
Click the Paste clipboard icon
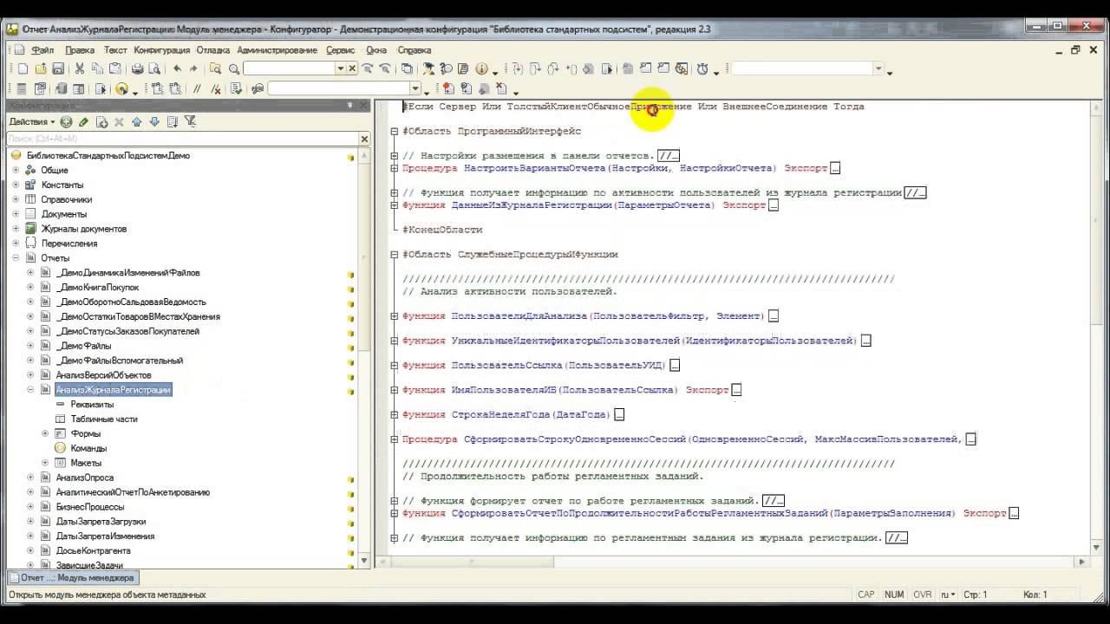click(114, 69)
